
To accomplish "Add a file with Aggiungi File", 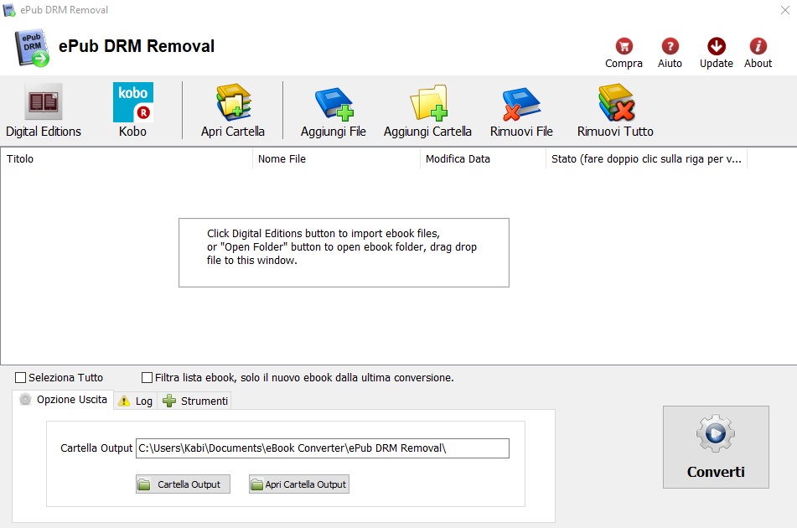I will pyautogui.click(x=334, y=111).
